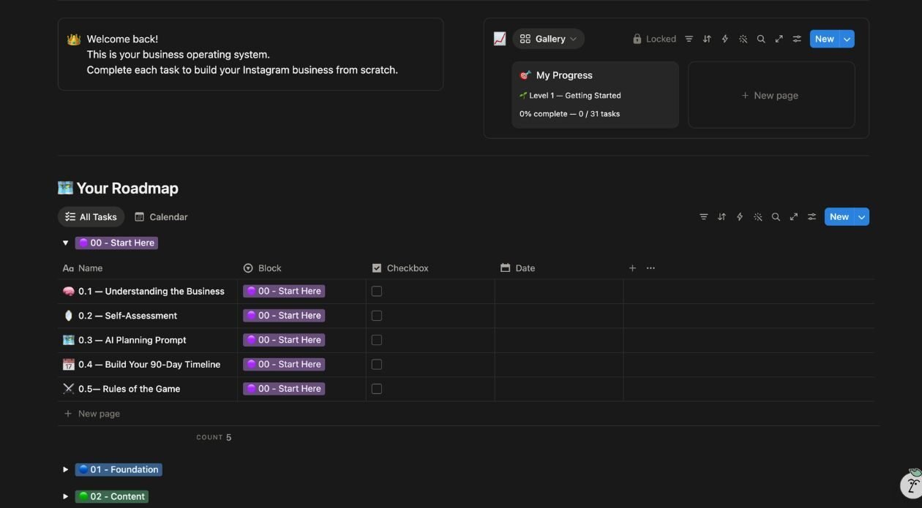Image resolution: width=922 pixels, height=508 pixels.
Task: Open Gallery view in full page
Action: coord(779,39)
